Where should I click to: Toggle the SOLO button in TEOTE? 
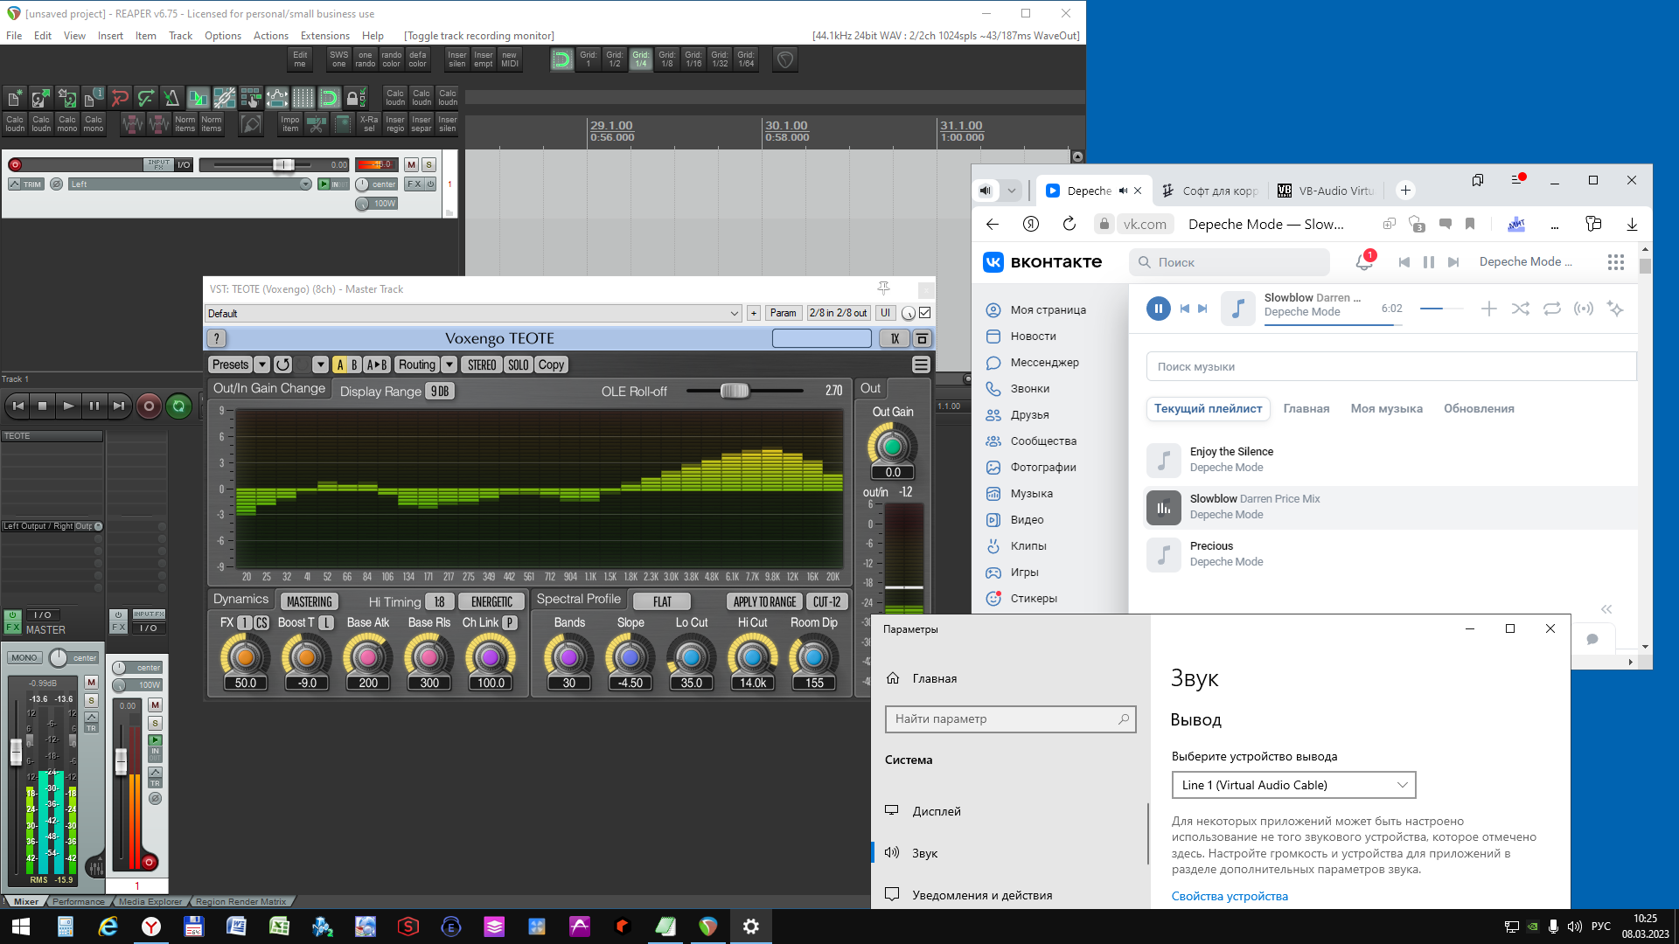click(x=519, y=364)
